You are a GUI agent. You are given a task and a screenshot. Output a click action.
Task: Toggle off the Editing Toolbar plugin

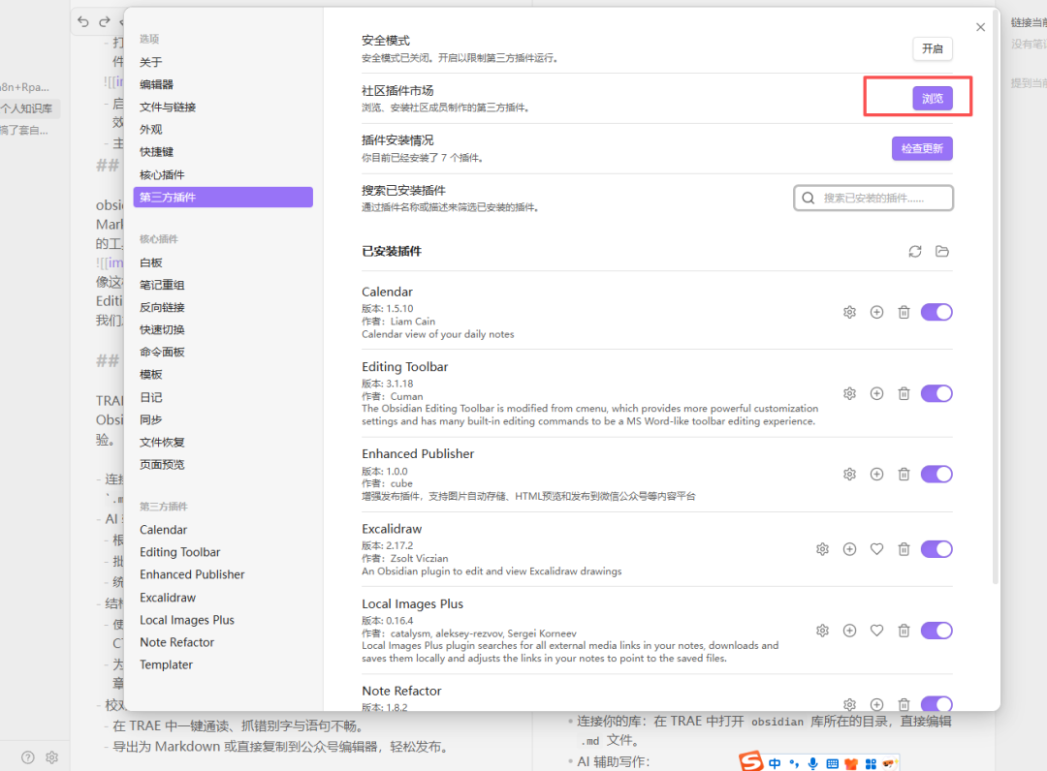coord(936,393)
